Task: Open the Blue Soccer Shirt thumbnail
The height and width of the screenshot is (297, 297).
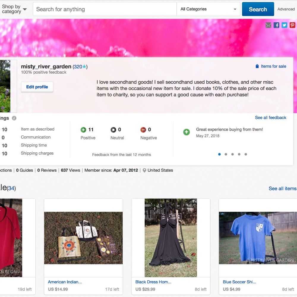Action: 258,238
